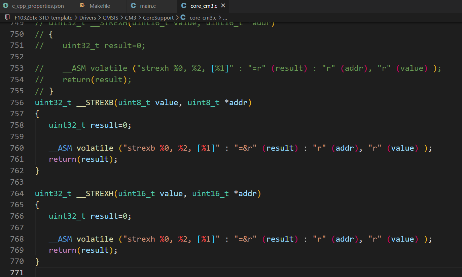
Task: Click return(result) on line 761
Action: click(x=81, y=159)
